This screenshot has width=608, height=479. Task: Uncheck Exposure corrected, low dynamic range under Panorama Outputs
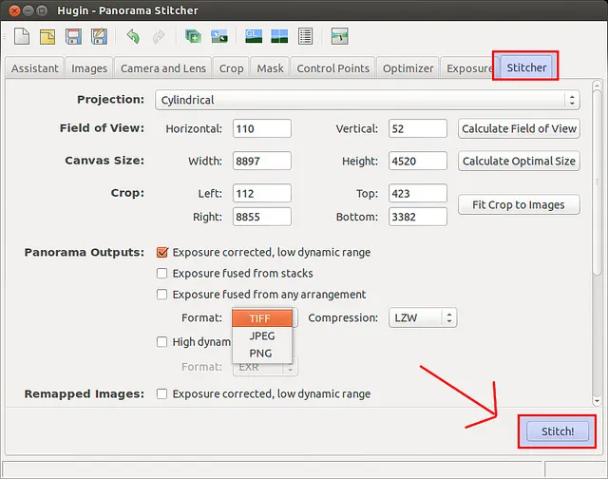click(x=162, y=253)
